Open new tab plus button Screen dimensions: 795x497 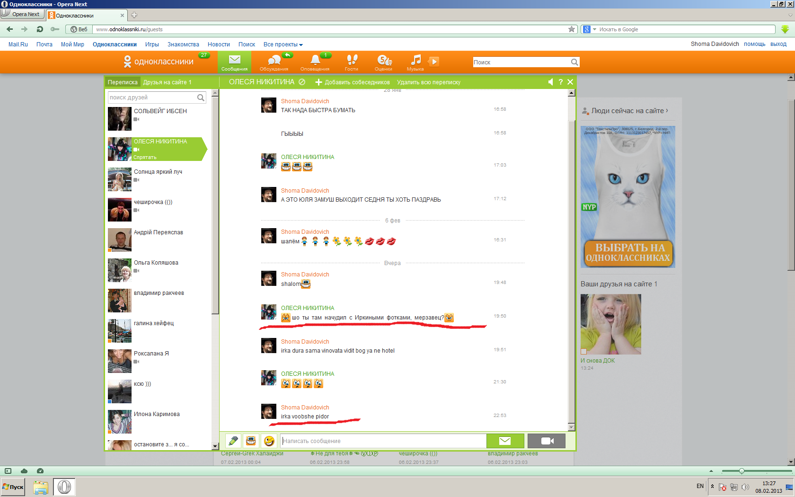134,15
